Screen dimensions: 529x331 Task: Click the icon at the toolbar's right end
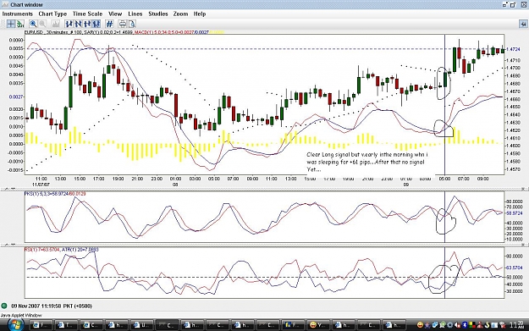tap(523, 24)
